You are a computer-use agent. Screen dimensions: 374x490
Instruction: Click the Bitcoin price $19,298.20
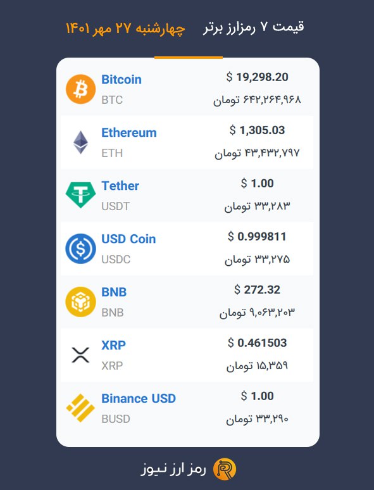pos(257,77)
